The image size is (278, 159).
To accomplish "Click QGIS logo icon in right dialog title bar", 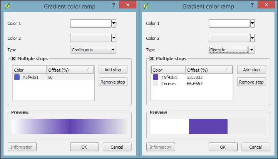I will click(146, 6).
